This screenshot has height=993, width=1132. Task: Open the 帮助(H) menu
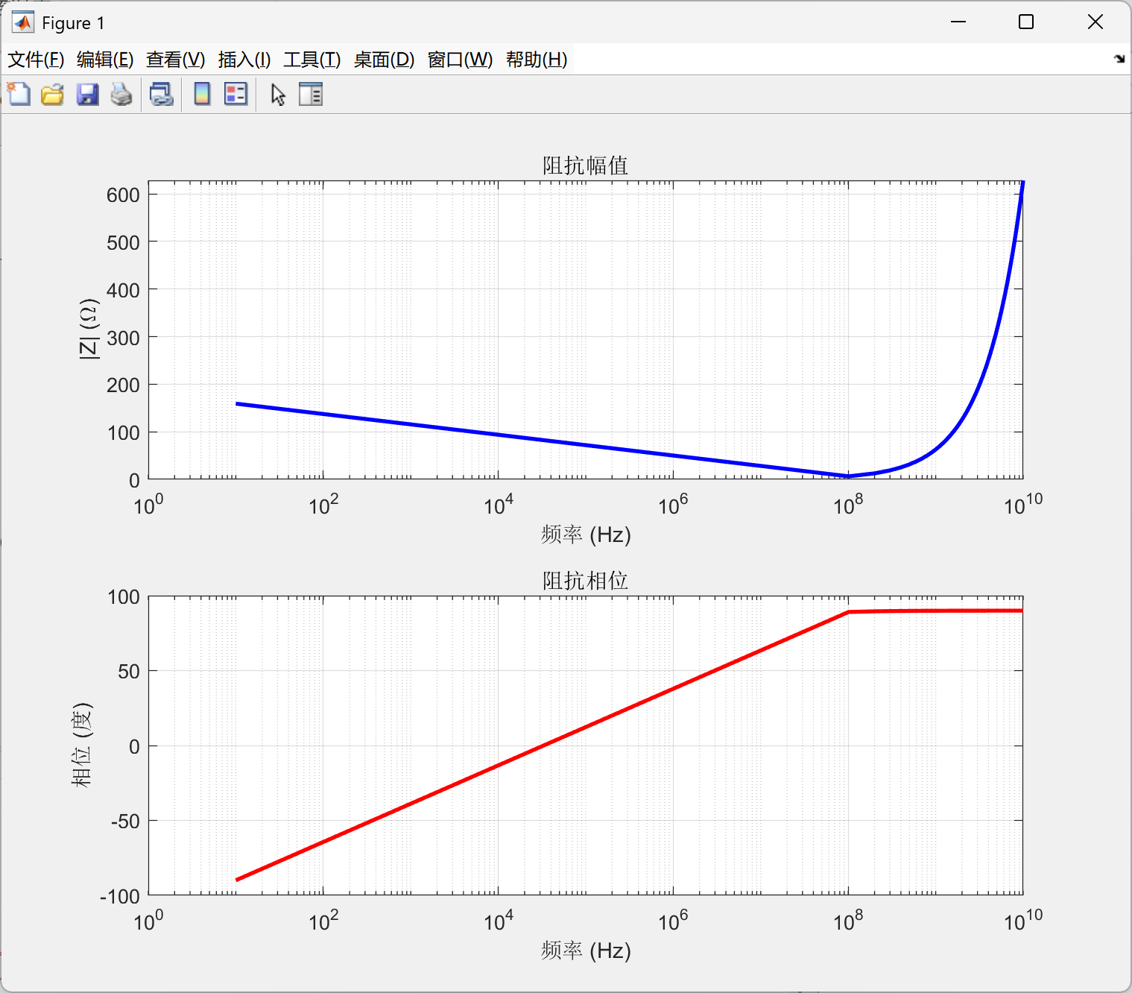(x=537, y=60)
